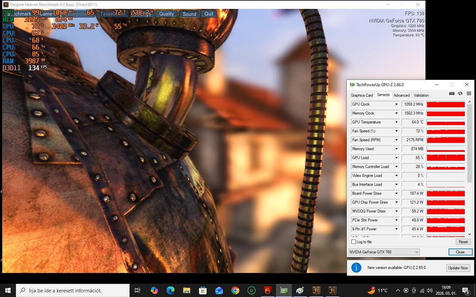476x297 pixels.
Task: Click the GPU-Z sensor list scroll-down arrow
Action: [x=469, y=234]
